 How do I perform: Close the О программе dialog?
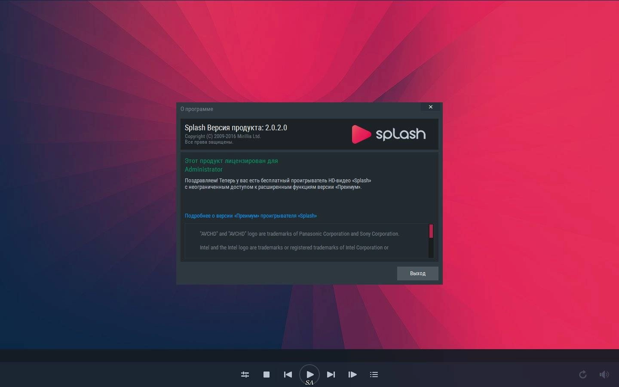[x=431, y=107]
